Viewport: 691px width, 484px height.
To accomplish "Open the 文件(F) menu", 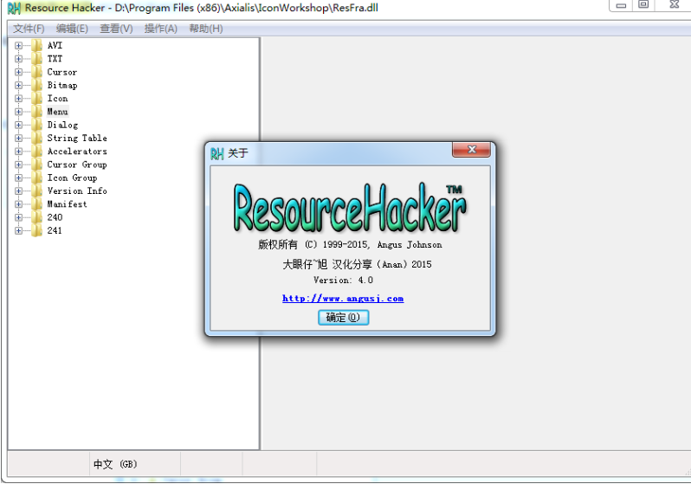I will click(29, 29).
